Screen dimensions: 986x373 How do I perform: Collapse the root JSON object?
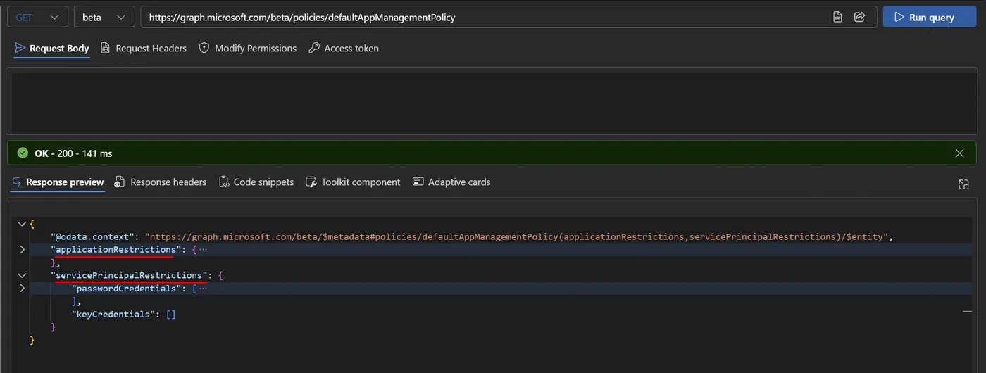pos(22,224)
